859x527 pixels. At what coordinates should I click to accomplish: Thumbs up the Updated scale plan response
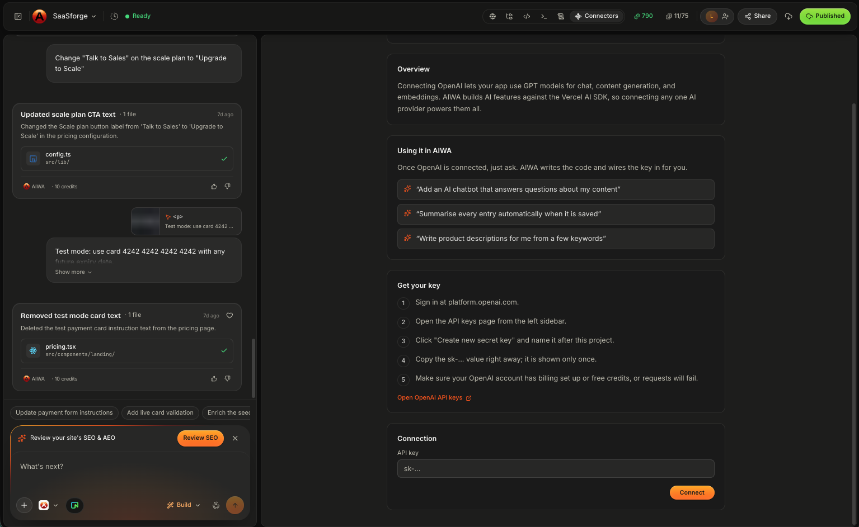[214, 187]
